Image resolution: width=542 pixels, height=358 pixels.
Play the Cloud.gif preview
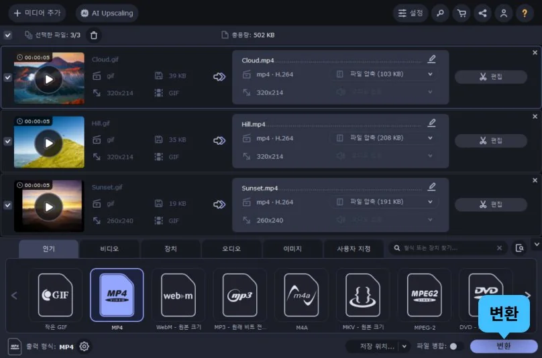point(49,80)
